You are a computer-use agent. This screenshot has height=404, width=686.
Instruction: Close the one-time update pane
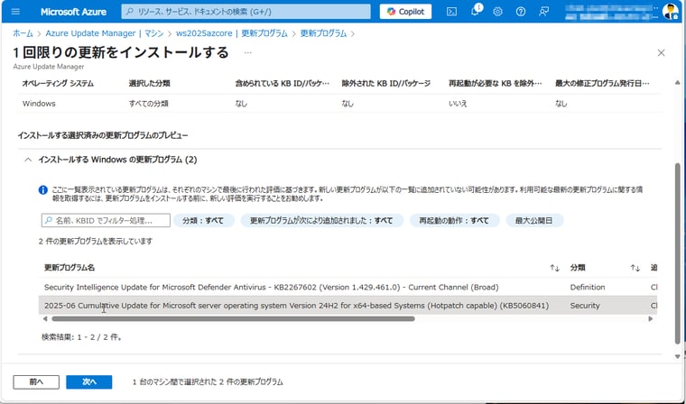click(x=661, y=53)
